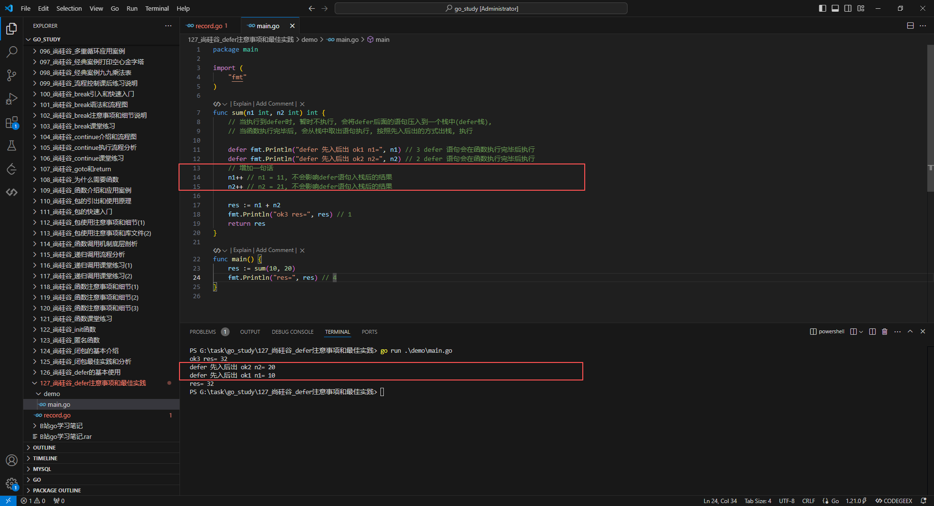Collapse the GO_STUDY explorer section

pyautogui.click(x=102, y=39)
